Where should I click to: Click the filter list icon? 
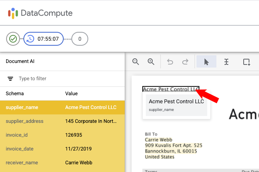click(10, 79)
